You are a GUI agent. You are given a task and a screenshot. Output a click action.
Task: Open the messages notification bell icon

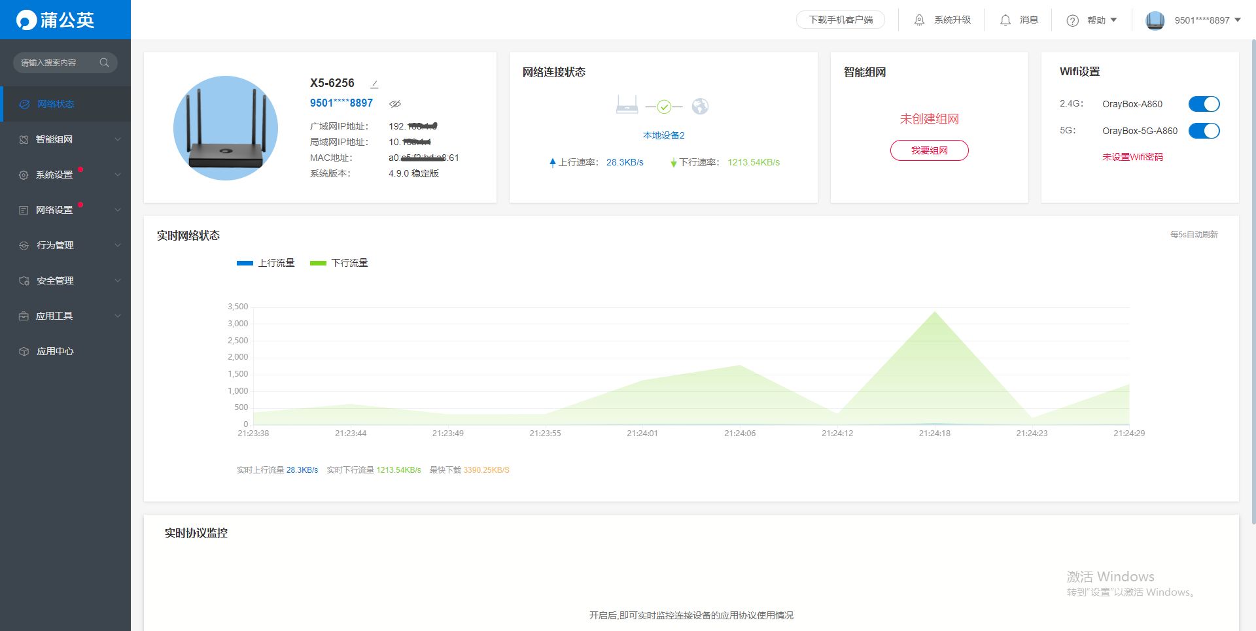point(1005,20)
